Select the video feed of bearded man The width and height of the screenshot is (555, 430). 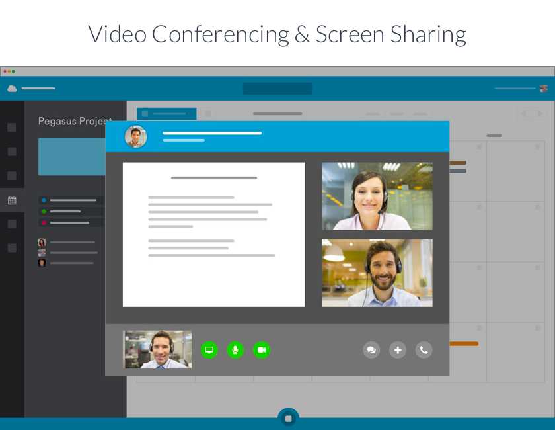[377, 273]
